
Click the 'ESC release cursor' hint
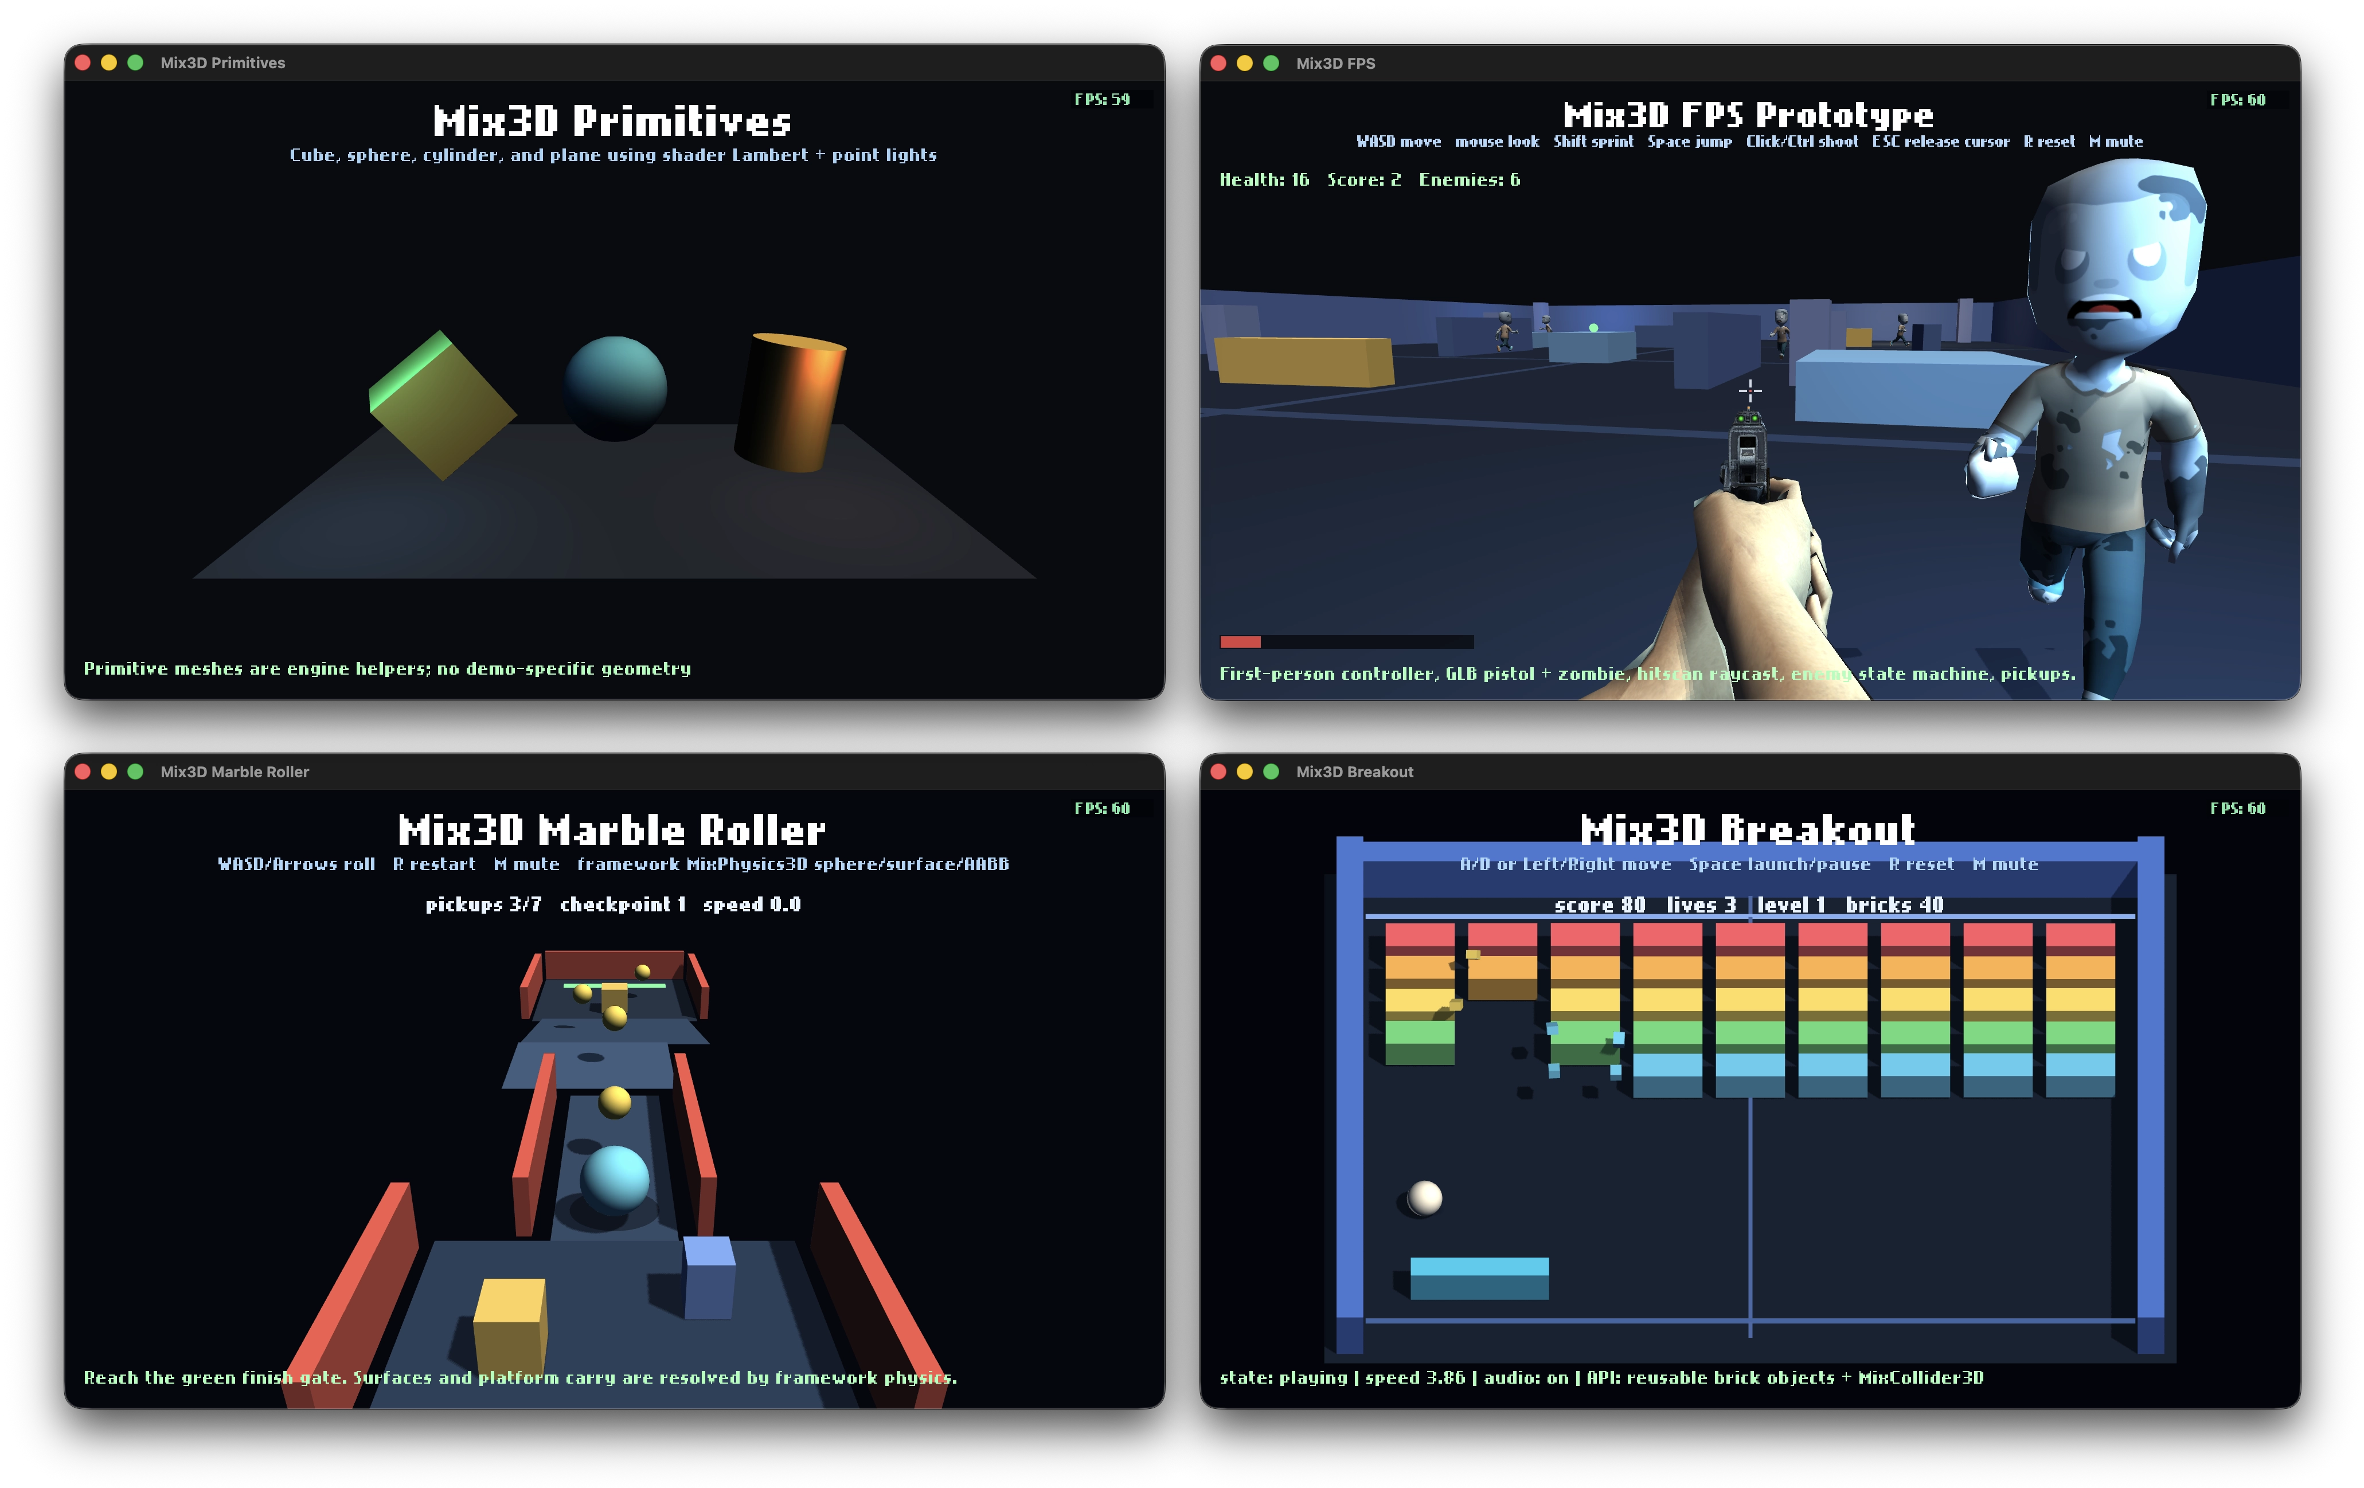(x=1940, y=142)
